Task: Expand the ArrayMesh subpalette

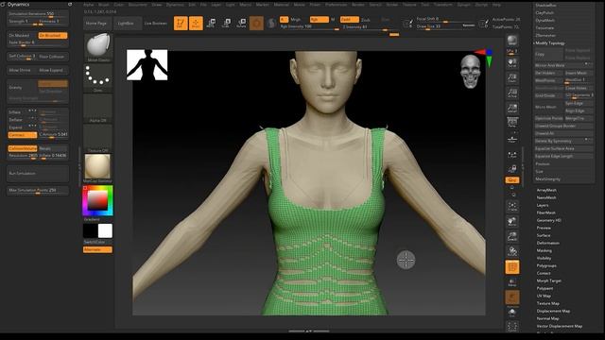Action: (x=546, y=190)
